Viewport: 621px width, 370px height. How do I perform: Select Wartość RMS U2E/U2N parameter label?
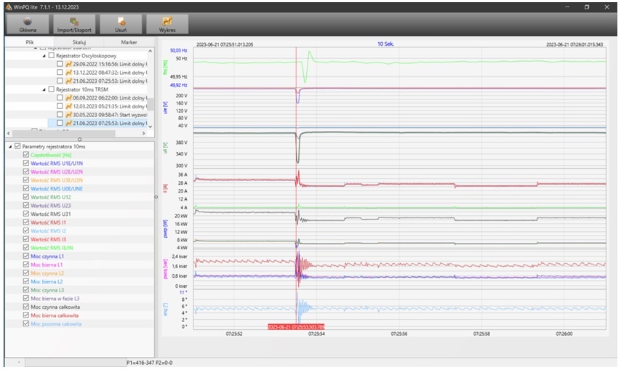(x=57, y=172)
